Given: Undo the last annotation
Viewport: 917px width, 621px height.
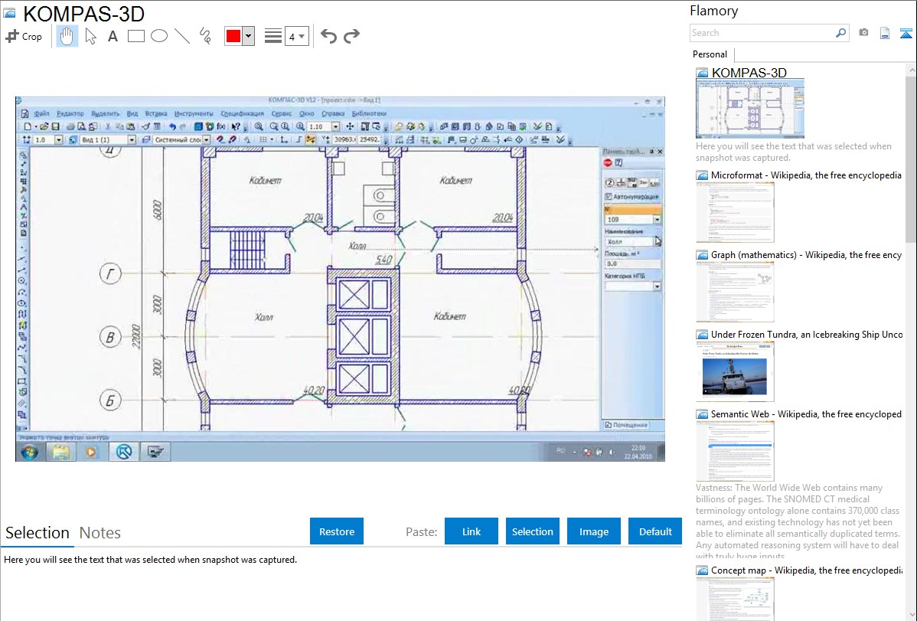Looking at the screenshot, I should click(x=328, y=36).
